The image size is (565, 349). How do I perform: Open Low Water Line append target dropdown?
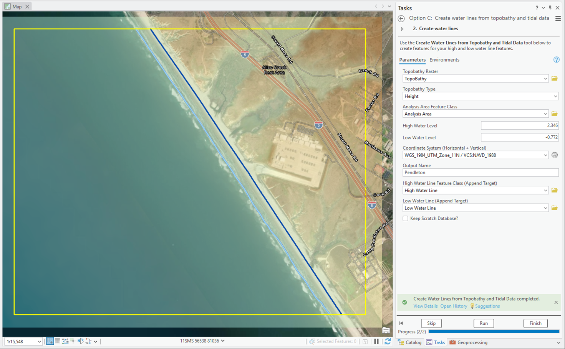(x=545, y=208)
